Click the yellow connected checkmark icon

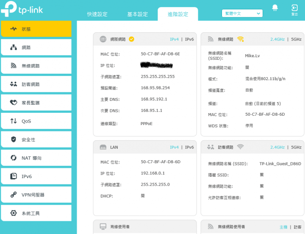coord(131,39)
